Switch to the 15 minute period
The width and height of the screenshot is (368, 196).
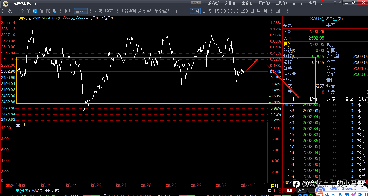click(x=217, y=11)
